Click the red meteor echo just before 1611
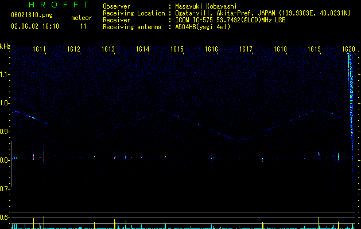The height and width of the screenshot is (229, 361). [x=44, y=157]
